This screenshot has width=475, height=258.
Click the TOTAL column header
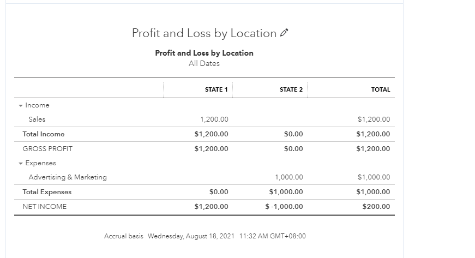coord(380,89)
